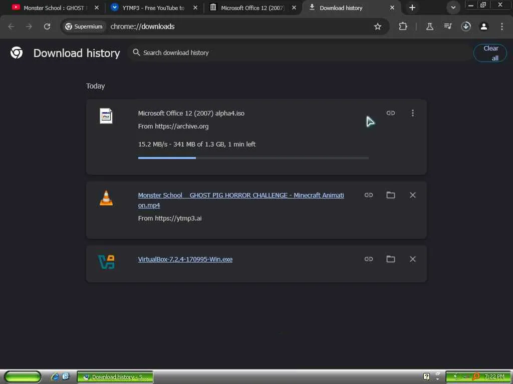Screen dimensions: 513x384
Task: Click the VirtualBox installer file icon
Action: tap(106, 262)
